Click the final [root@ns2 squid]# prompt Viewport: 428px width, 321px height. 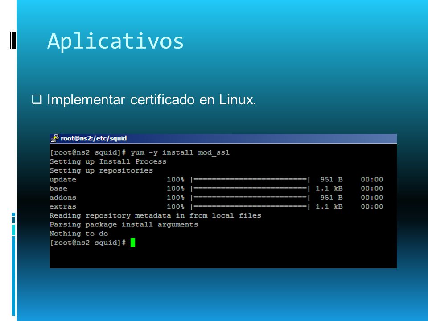click(88, 243)
